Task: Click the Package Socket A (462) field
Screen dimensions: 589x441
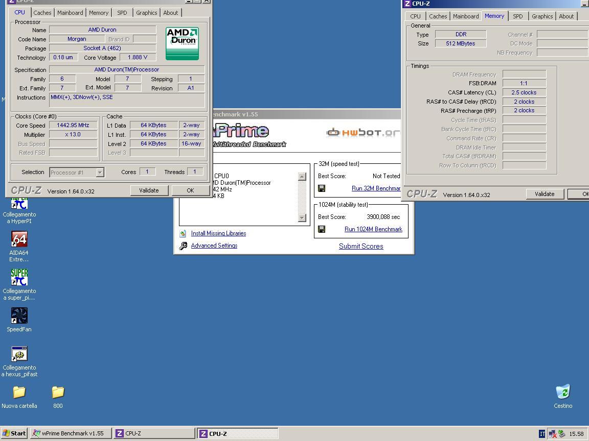Action: [102, 48]
